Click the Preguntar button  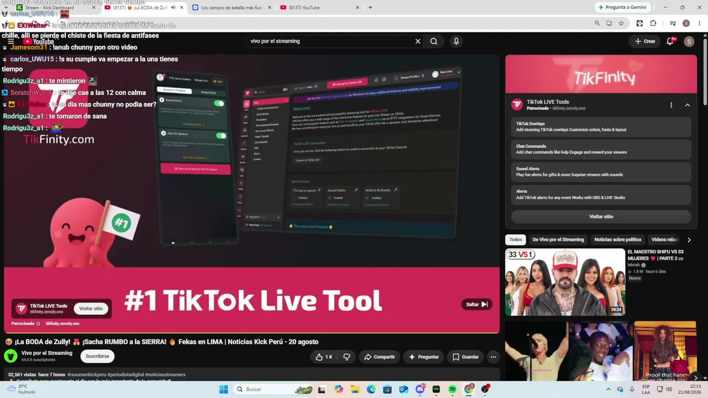point(424,357)
